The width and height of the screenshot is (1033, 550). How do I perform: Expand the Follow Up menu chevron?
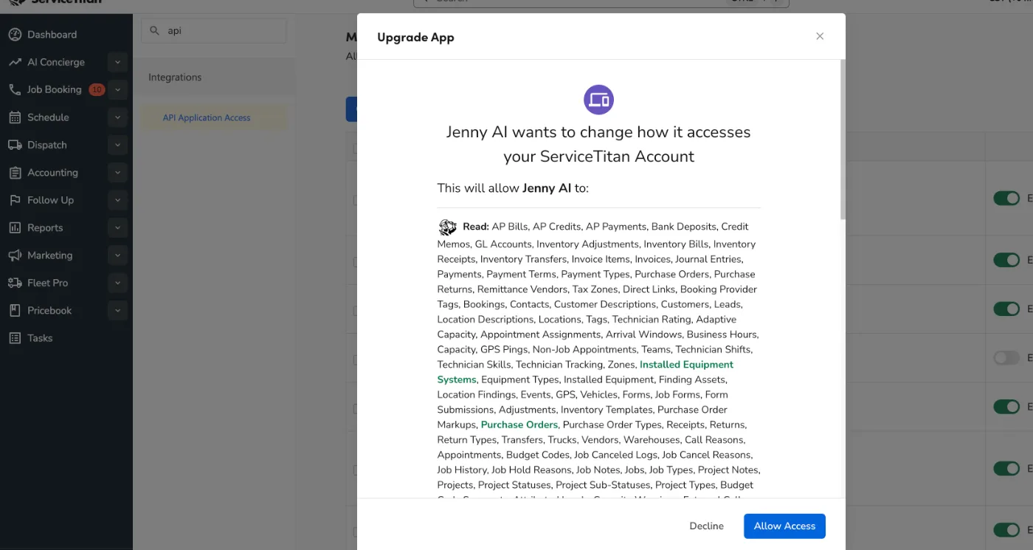[x=117, y=200]
